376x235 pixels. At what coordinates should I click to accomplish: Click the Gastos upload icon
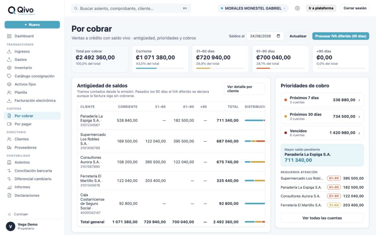(9, 60)
